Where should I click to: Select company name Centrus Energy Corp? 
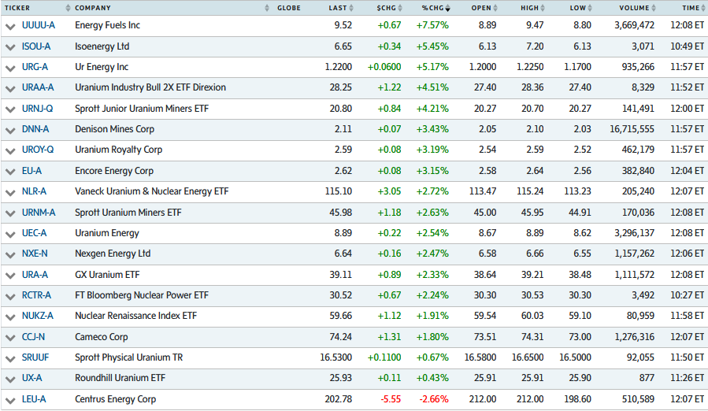115,400
